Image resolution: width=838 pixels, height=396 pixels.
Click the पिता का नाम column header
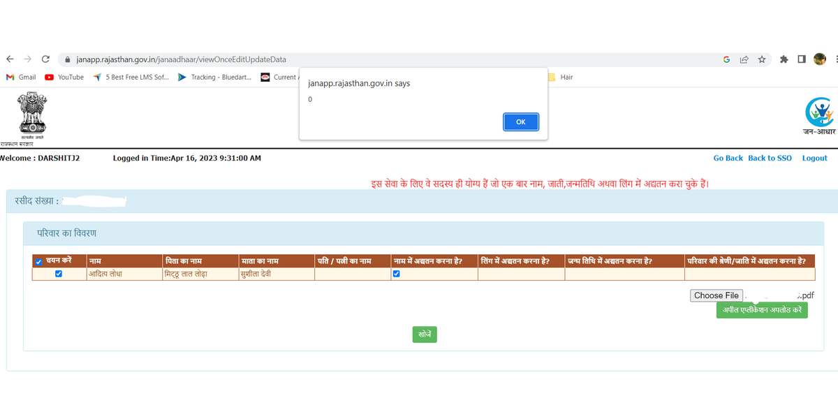click(x=200, y=261)
